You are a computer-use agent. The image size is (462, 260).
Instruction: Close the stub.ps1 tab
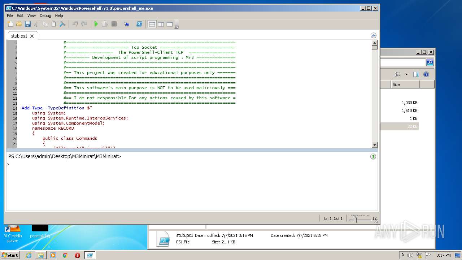tap(32, 36)
